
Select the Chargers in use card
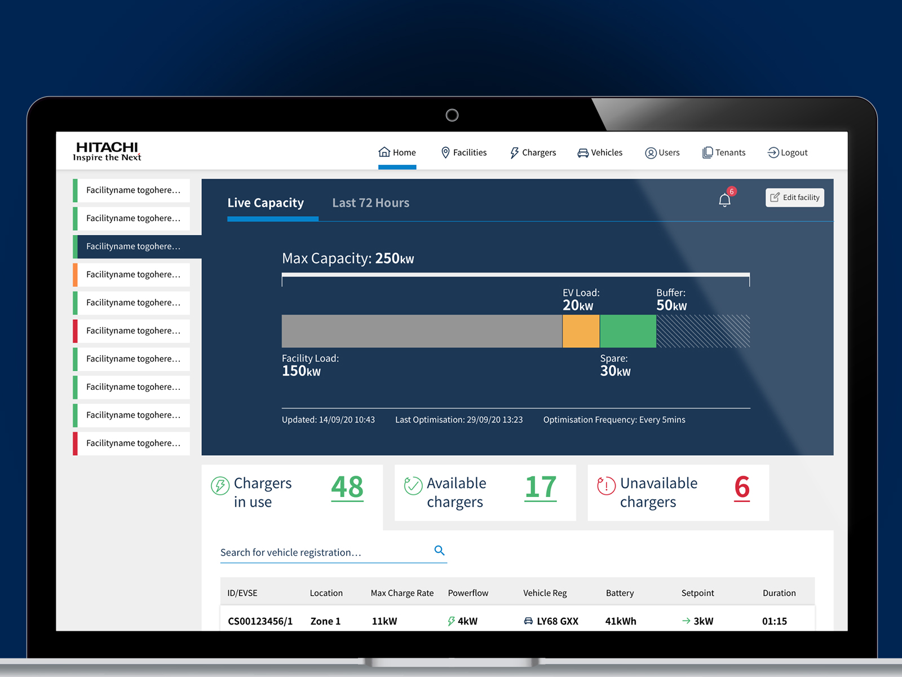coord(292,493)
